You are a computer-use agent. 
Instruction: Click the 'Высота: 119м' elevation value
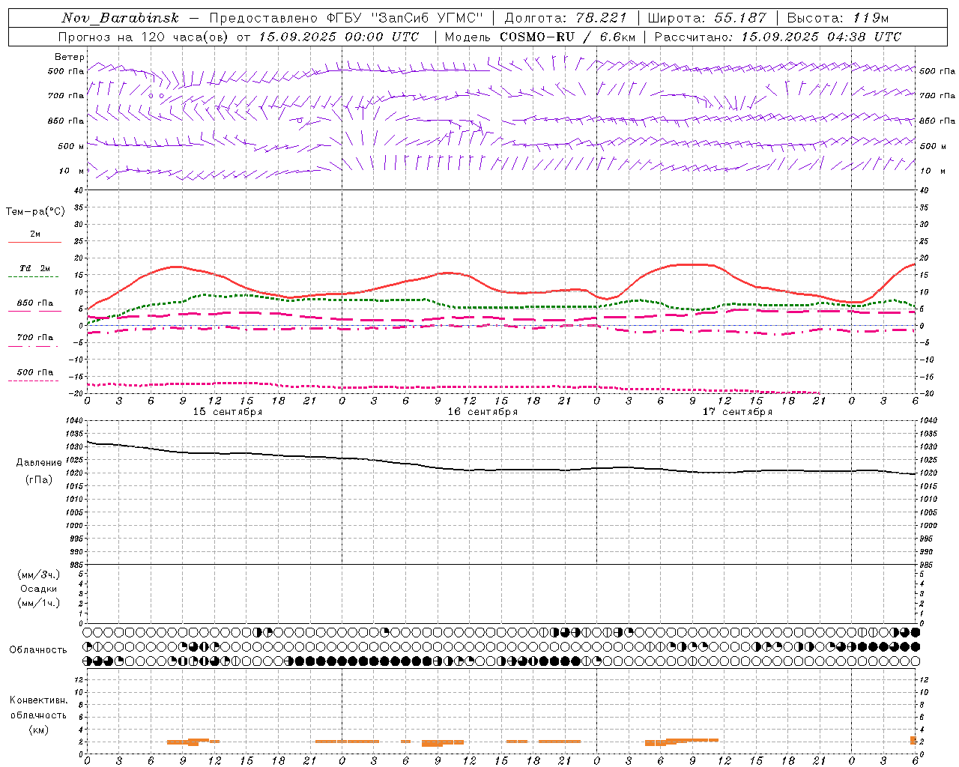pyautogui.click(x=838, y=18)
